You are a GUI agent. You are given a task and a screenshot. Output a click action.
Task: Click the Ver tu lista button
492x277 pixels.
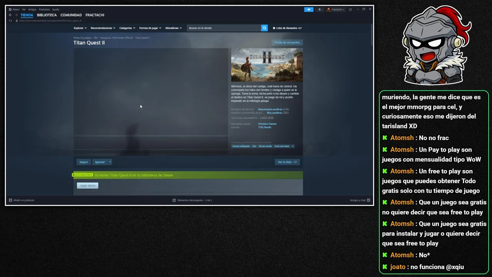(287, 162)
